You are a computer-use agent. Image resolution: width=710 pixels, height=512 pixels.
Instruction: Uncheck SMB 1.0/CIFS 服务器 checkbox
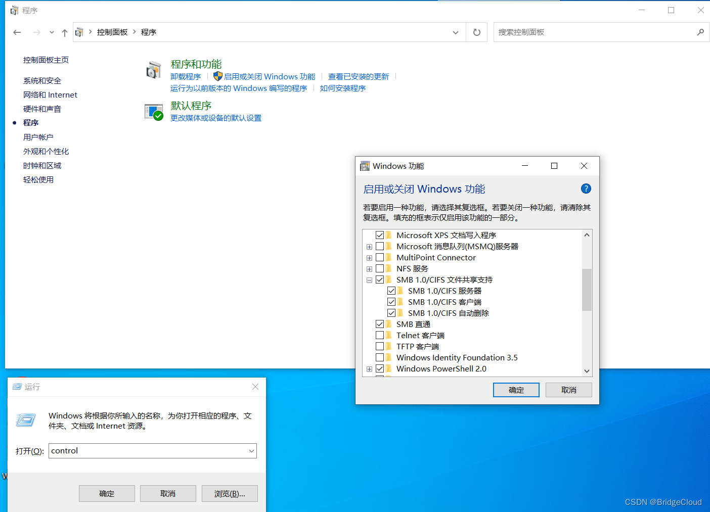(391, 291)
